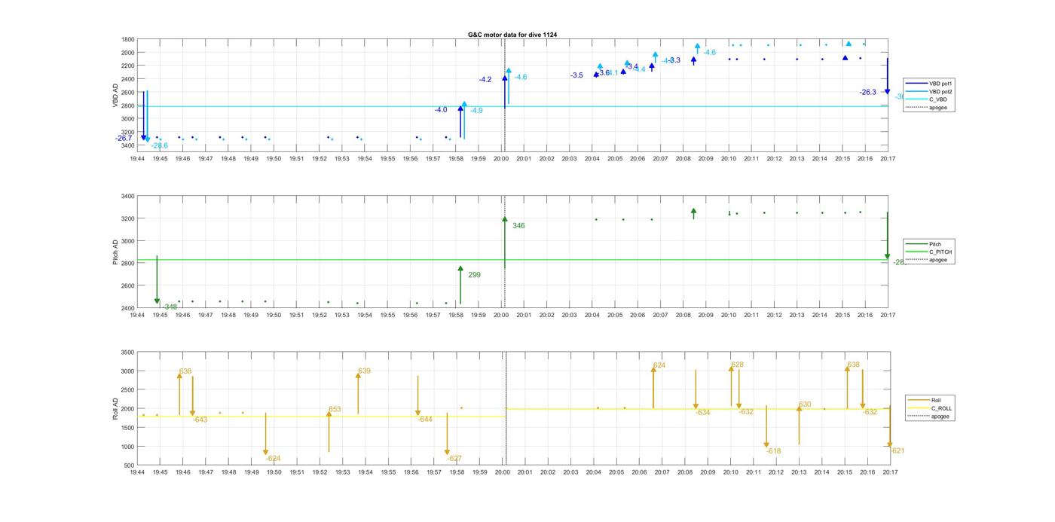This screenshot has height=522, width=1055.
Task: Click the green 'Pitch' legend line sample
Action: [x=916, y=244]
